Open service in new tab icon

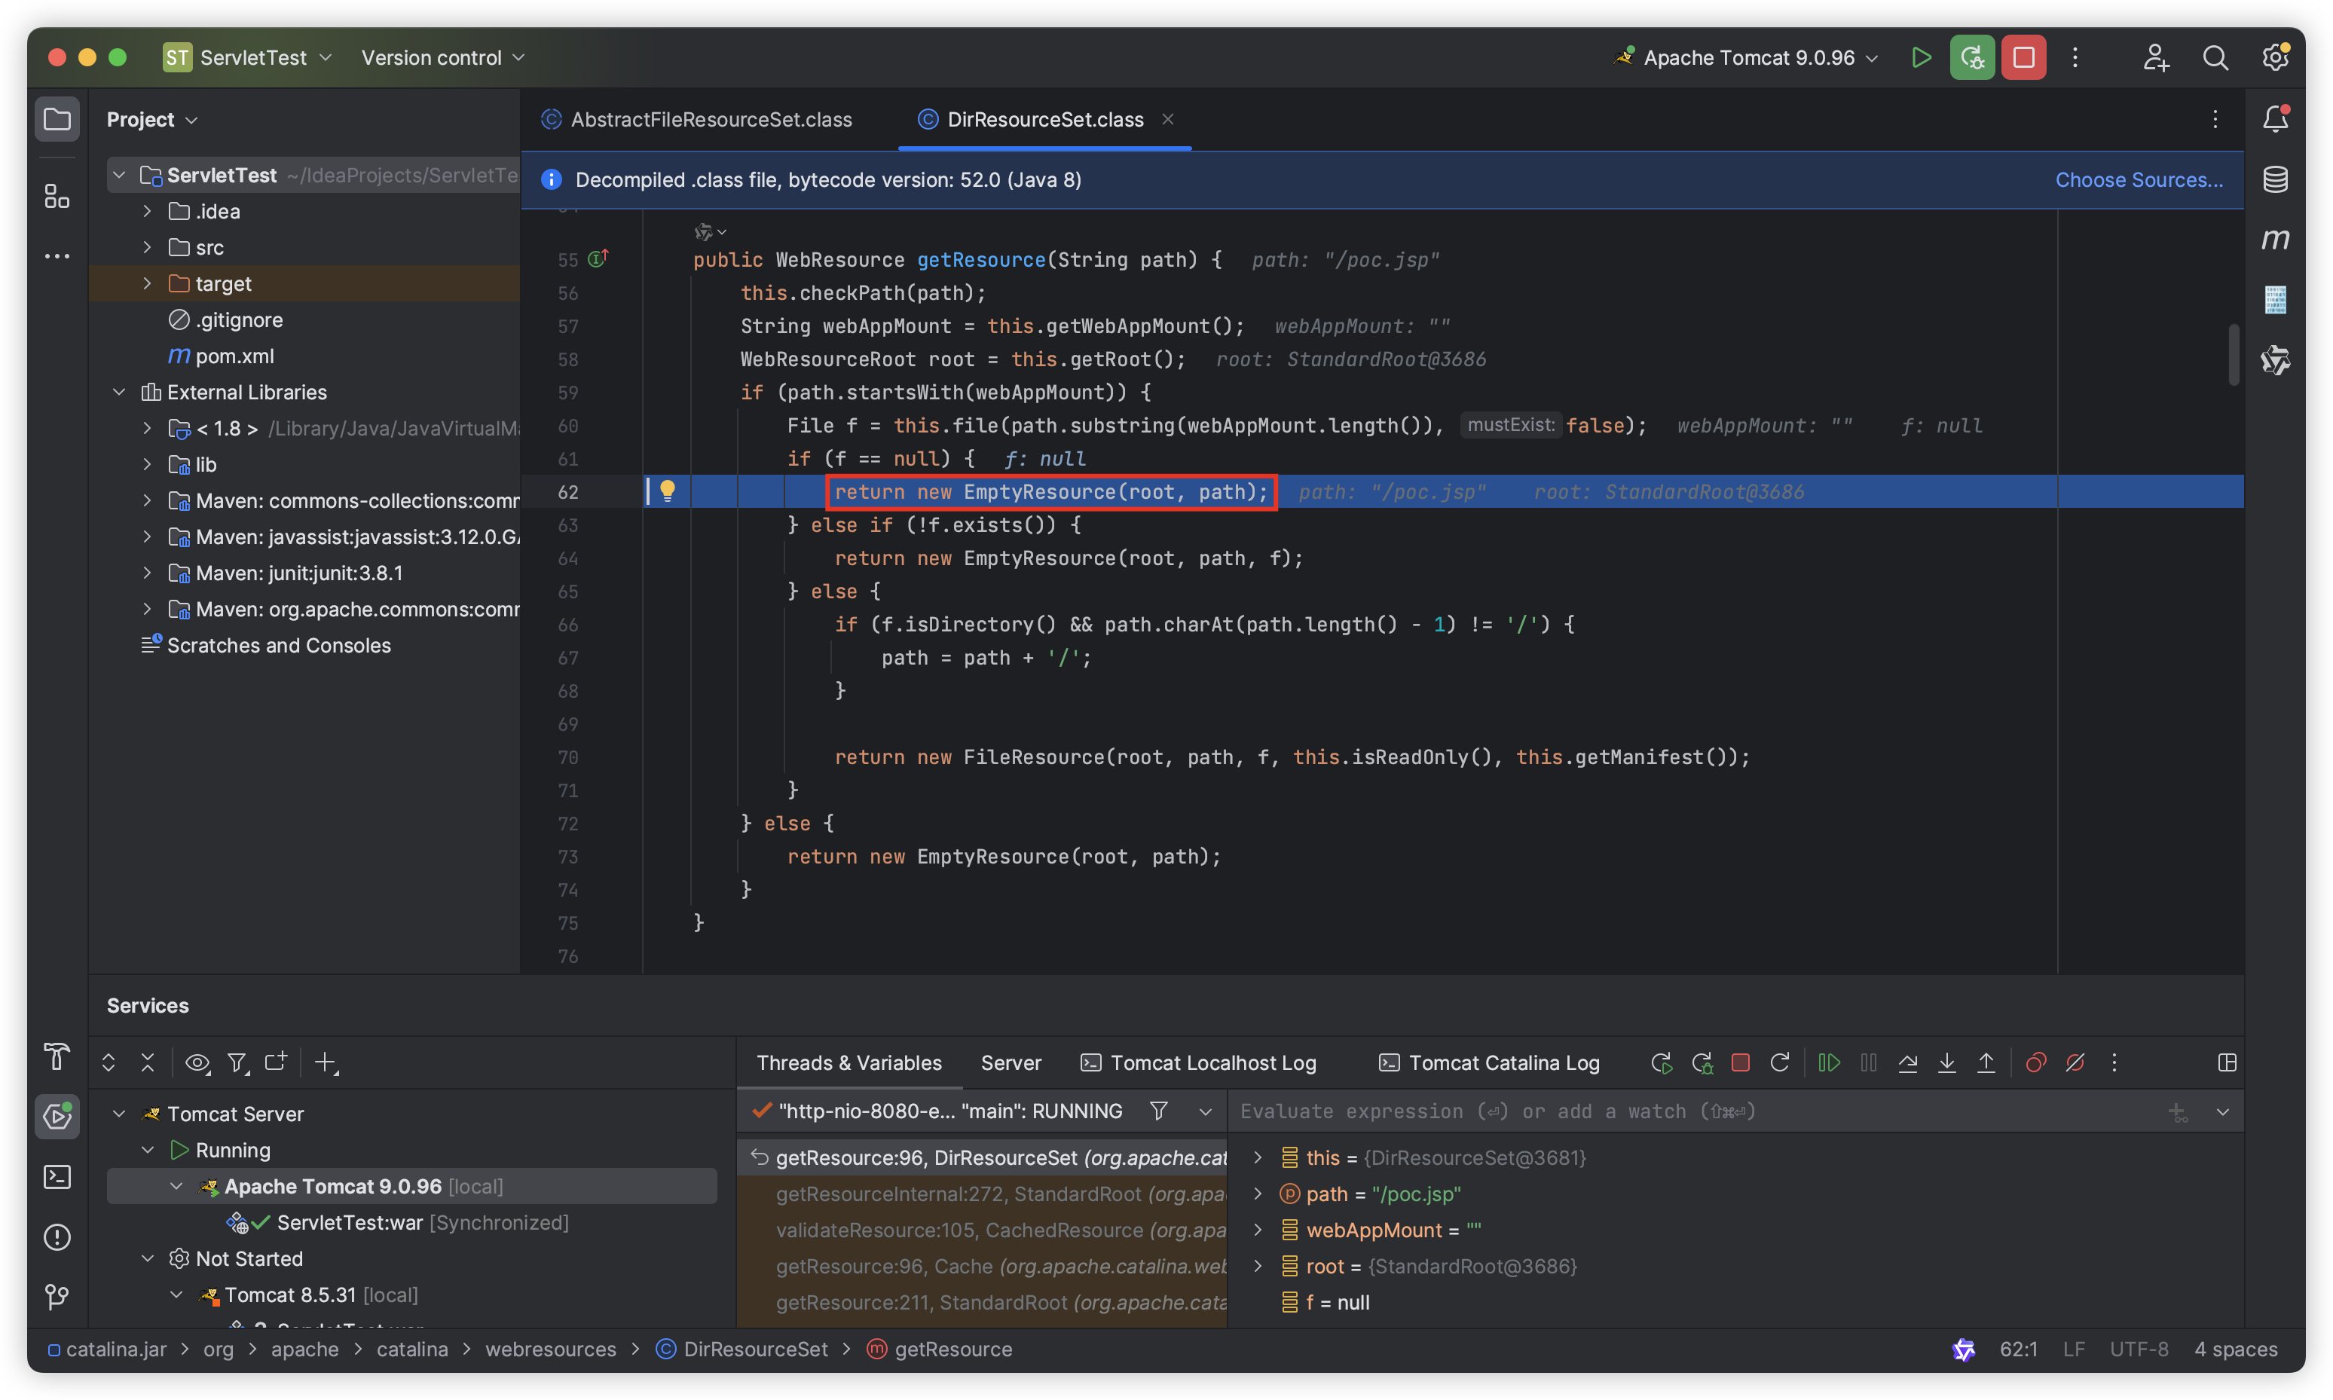[276, 1063]
